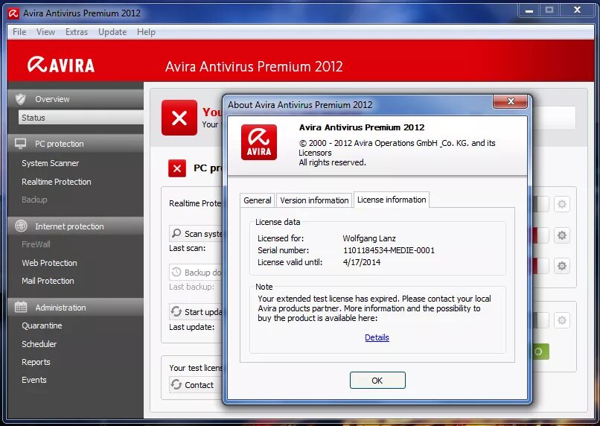Viewport: 600px width, 426px height.
Task: Click the Start update button
Action: click(196, 312)
